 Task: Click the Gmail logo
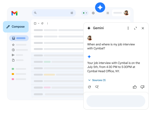coord(14,13)
